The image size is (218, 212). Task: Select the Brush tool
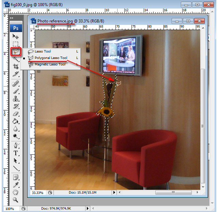[x=16, y=91]
